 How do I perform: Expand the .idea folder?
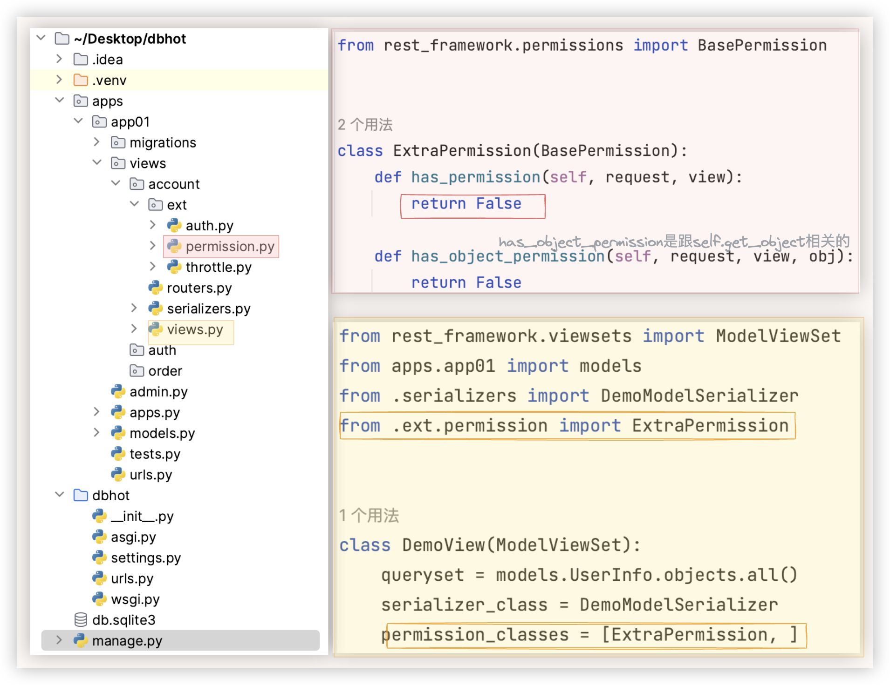(x=59, y=59)
